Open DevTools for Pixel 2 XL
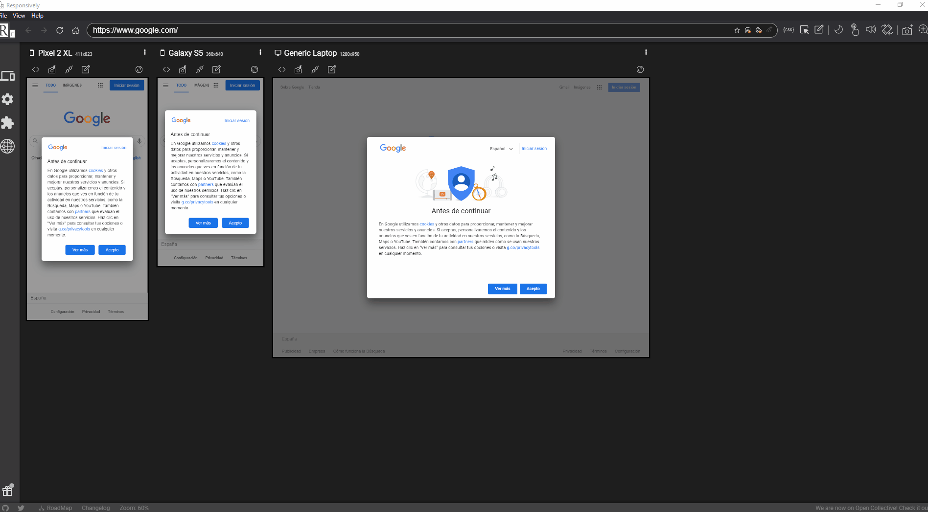 36,69
